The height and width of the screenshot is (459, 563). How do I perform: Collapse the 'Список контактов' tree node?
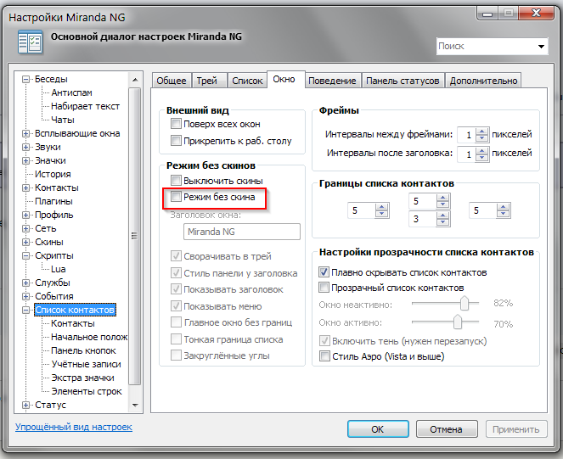[x=25, y=310]
